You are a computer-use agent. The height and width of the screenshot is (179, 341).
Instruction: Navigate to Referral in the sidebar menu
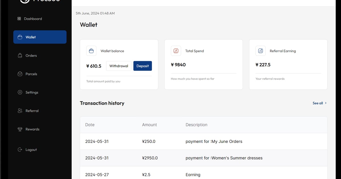click(32, 111)
